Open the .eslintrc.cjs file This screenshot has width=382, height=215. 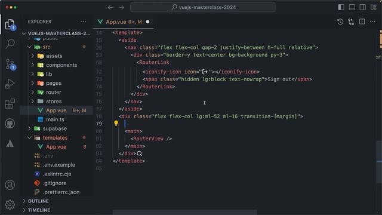coord(56,174)
